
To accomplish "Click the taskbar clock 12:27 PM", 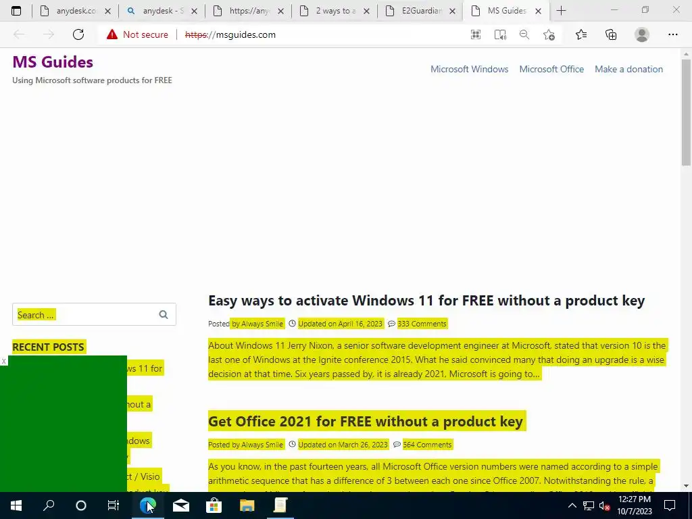I will point(634,499).
